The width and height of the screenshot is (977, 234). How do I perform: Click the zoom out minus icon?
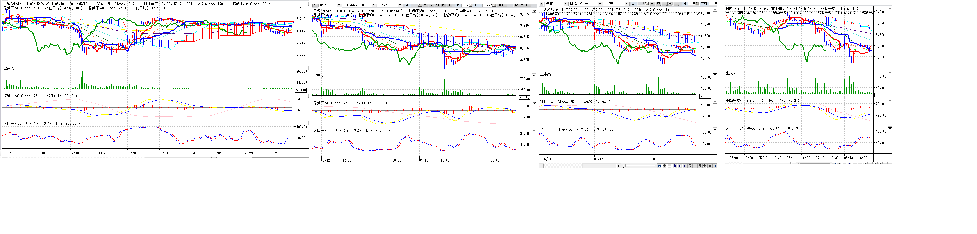[669, 166]
